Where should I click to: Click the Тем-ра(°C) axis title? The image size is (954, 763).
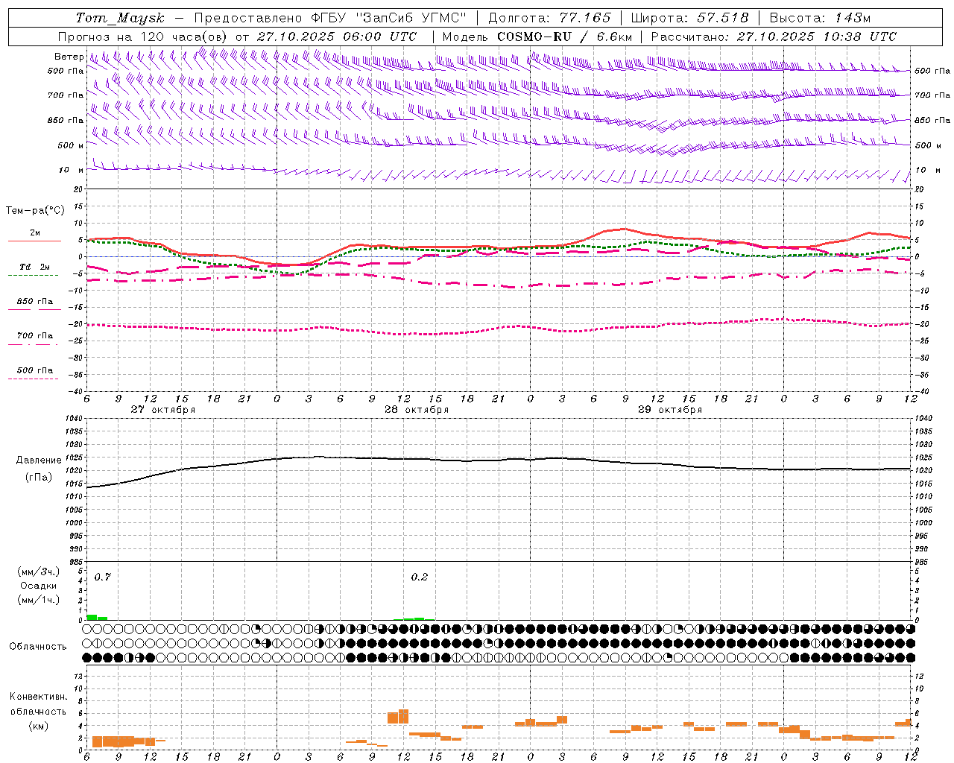(x=35, y=211)
